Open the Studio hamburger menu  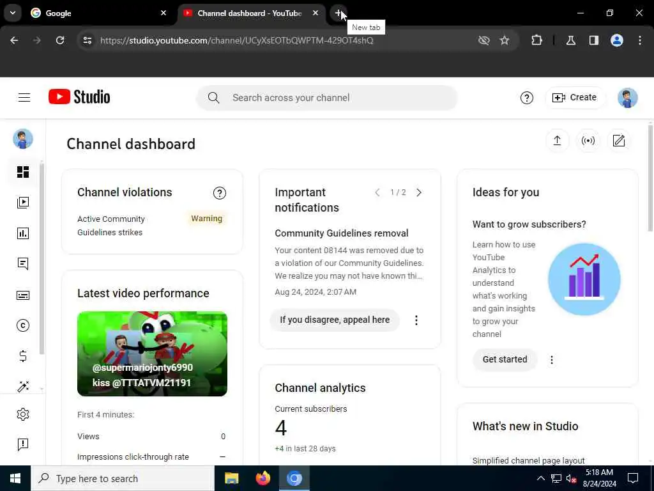click(x=24, y=97)
